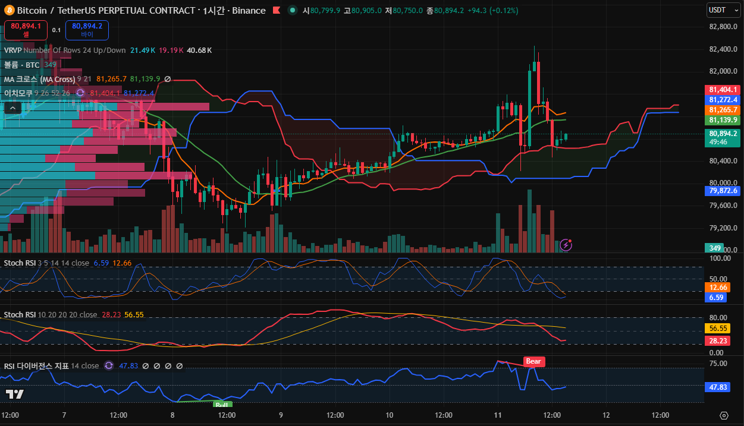Screen dimensions: 744x426
Task: Click last null-value symbol in RSI divergence legend
Action: pyautogui.click(x=180, y=366)
